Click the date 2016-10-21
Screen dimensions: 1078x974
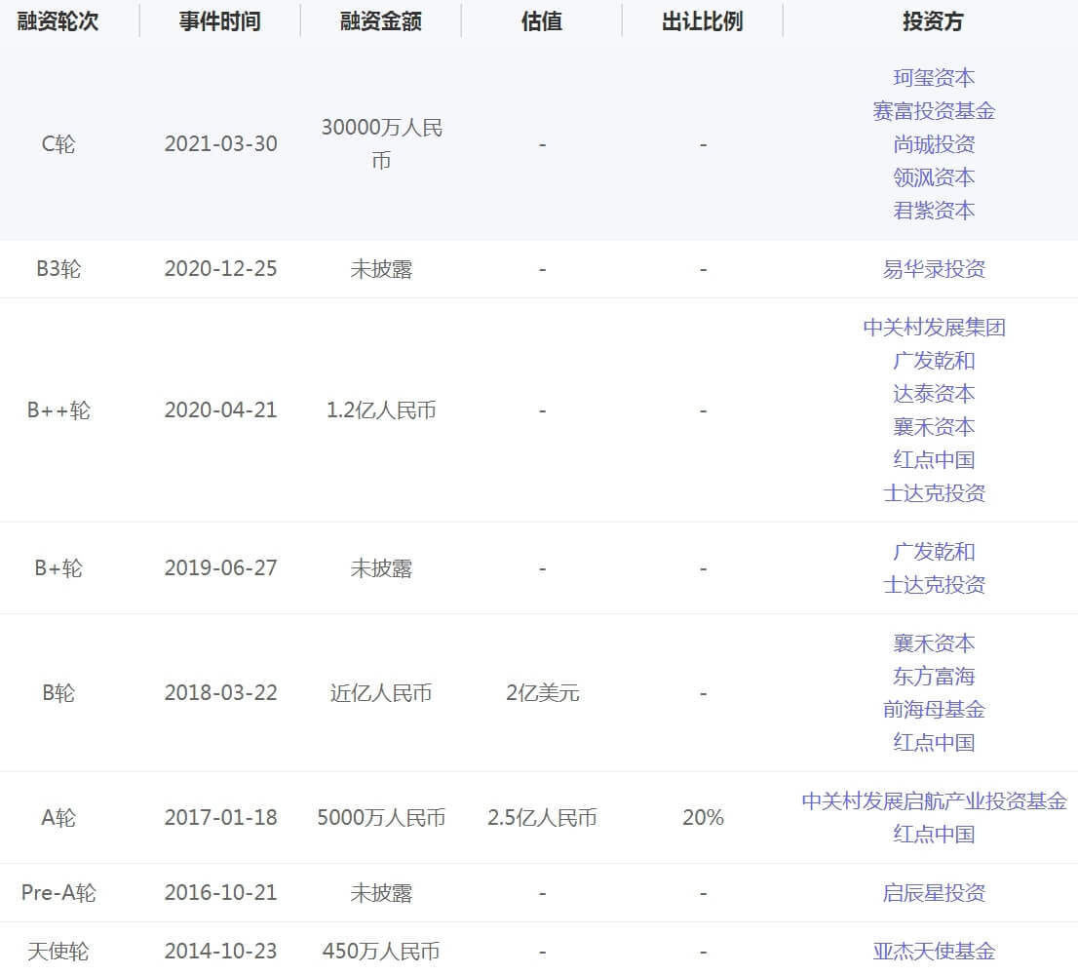point(220,893)
